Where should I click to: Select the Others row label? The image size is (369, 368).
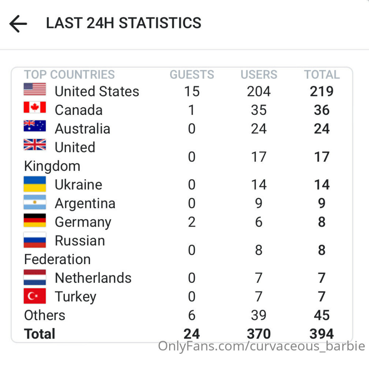pos(45,315)
